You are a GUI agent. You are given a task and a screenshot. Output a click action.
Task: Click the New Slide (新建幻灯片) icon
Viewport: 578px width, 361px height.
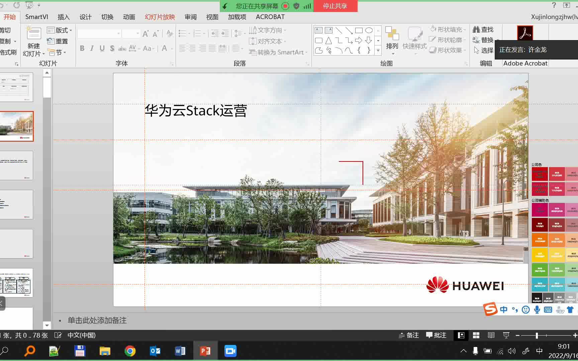pos(34,33)
